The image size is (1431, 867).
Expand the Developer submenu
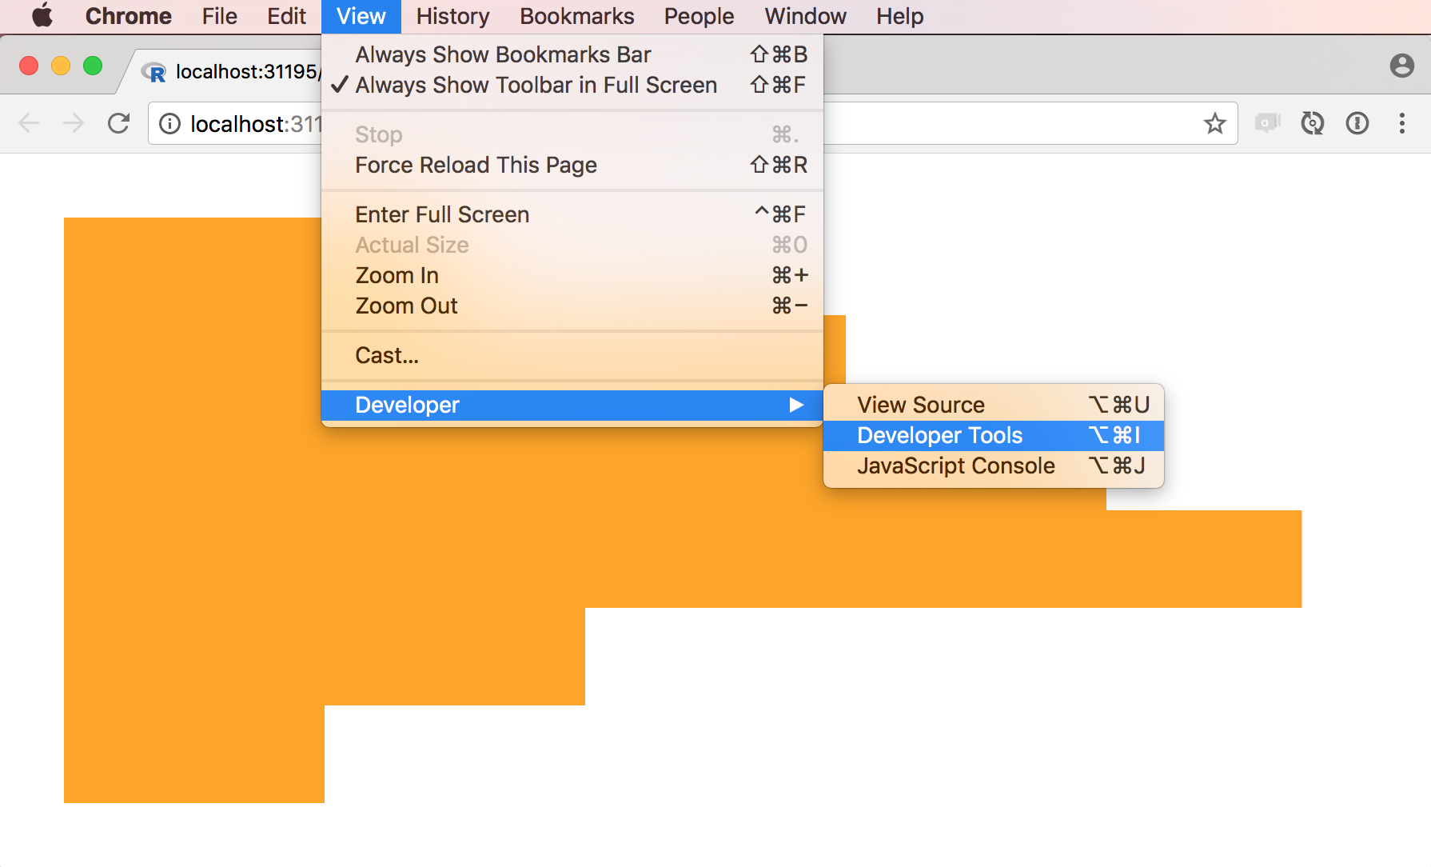(572, 405)
